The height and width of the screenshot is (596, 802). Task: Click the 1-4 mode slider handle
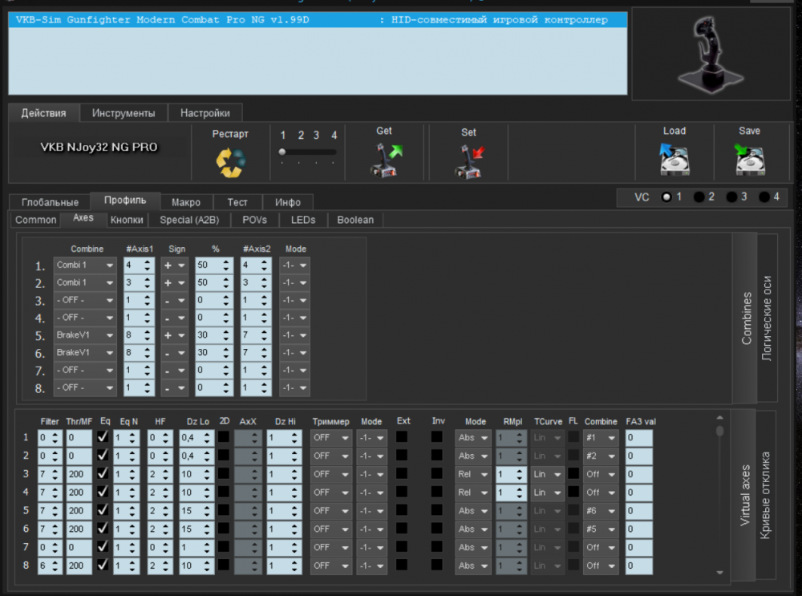click(282, 152)
